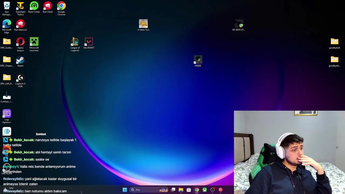This screenshot has height=194, width=345.
Task: Select the VALORANT desktop icon
Action: point(89,43)
